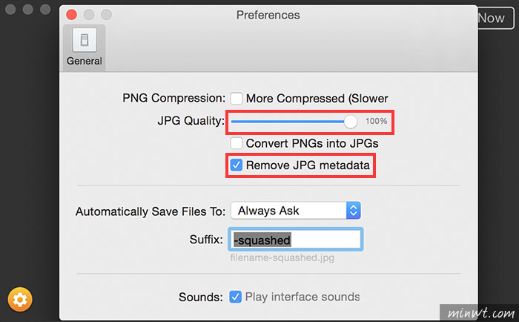Click the Preferences window's gray zoom button
Image resolution: width=519 pixels, height=322 pixels.
click(x=106, y=15)
